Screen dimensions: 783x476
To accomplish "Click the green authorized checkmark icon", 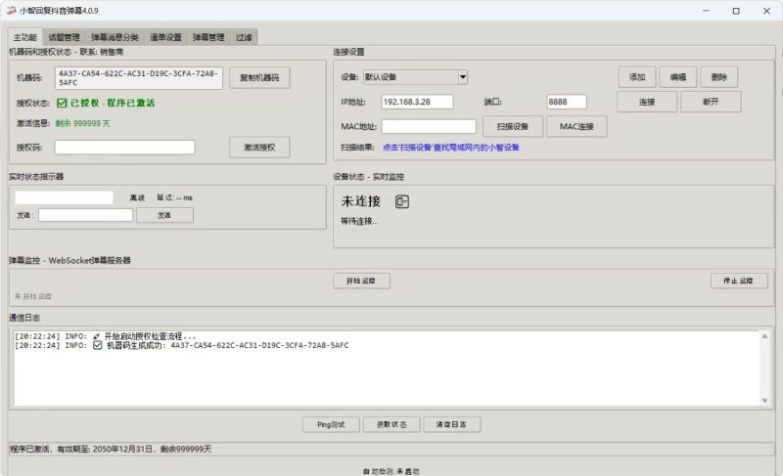I will tap(62, 104).
